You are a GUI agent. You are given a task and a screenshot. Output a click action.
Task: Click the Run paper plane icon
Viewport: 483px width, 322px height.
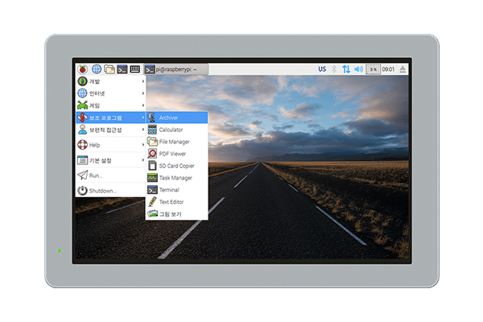82,175
